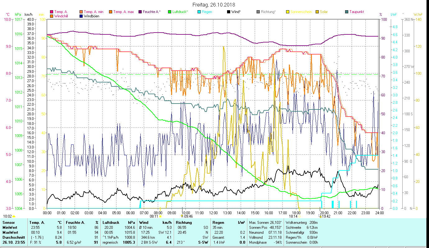
Task: Select the orange Windchill legend swatch
Action: pos(52,16)
